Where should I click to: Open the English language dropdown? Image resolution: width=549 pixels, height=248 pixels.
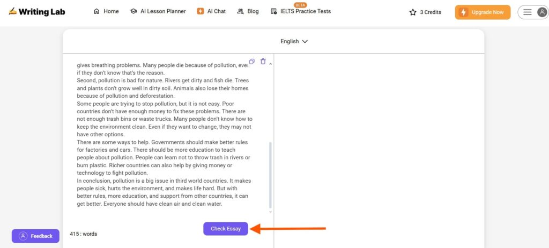(294, 41)
